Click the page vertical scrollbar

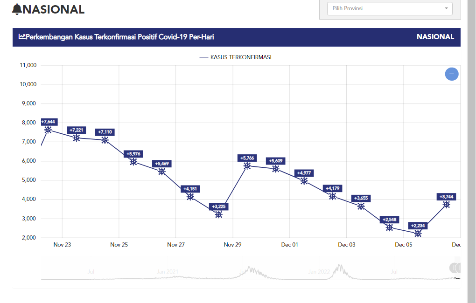click(x=472, y=140)
